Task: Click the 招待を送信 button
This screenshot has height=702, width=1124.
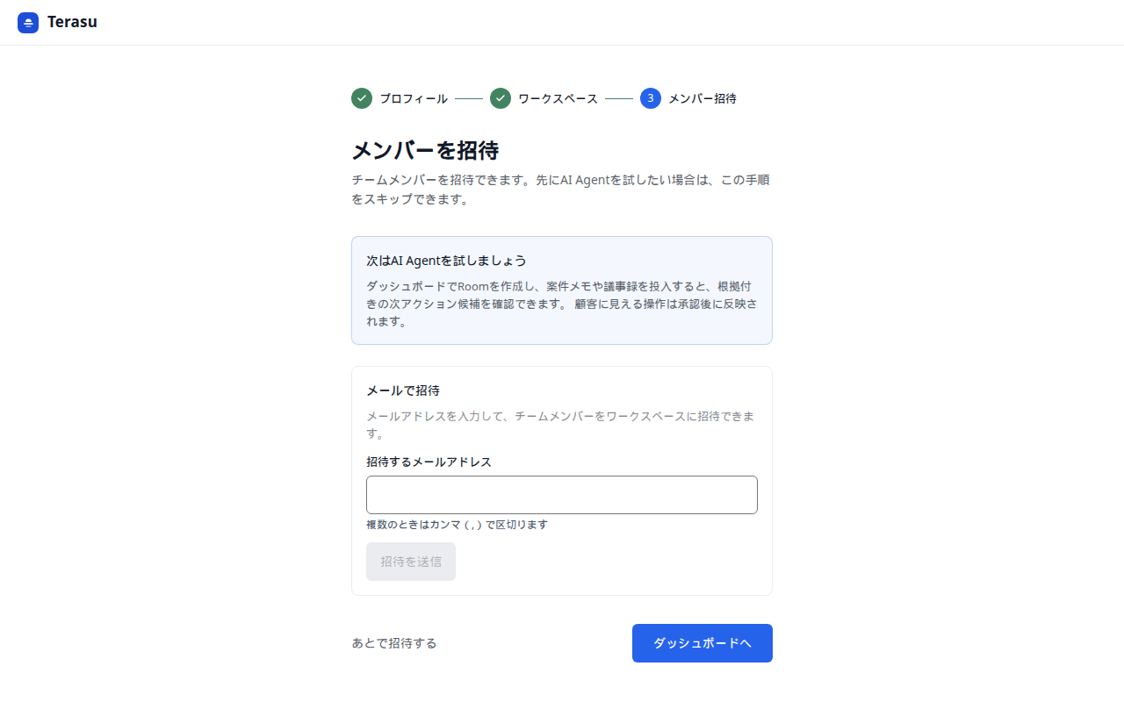Action: [411, 562]
